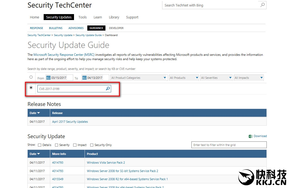
Task: Select the date range radio button
Action: pos(31,77)
